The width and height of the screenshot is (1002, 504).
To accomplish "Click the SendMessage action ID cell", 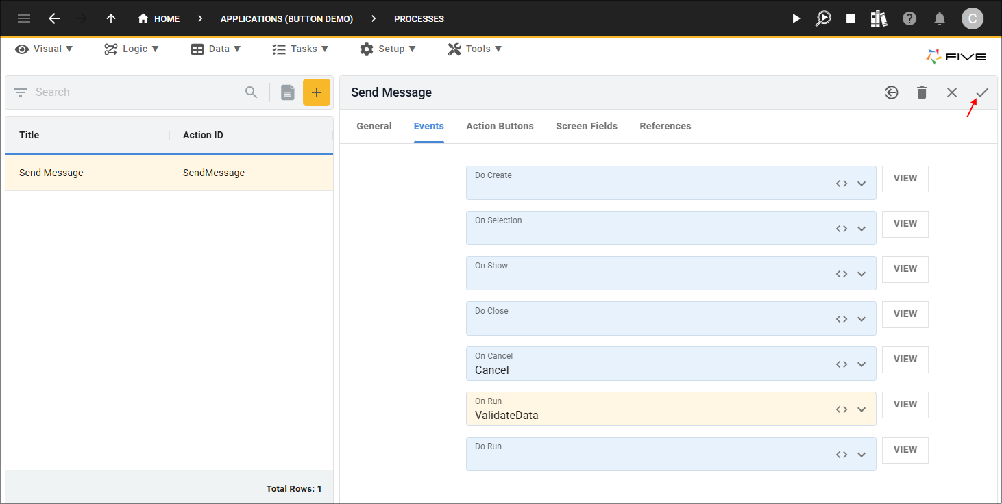I will (214, 173).
